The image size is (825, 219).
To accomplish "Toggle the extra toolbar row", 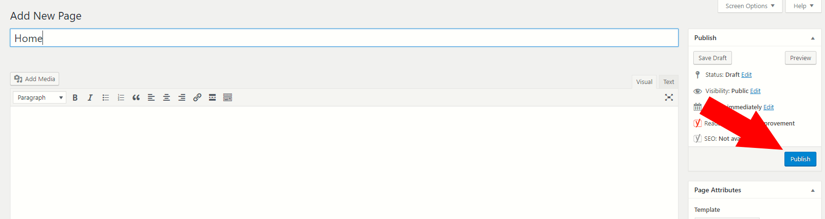I will pos(228,97).
